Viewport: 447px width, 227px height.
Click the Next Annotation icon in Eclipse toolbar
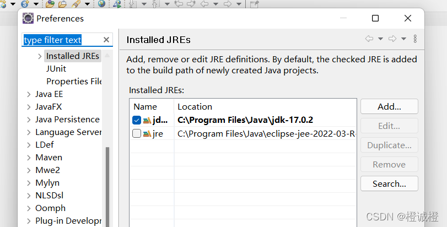(x=133, y=4)
